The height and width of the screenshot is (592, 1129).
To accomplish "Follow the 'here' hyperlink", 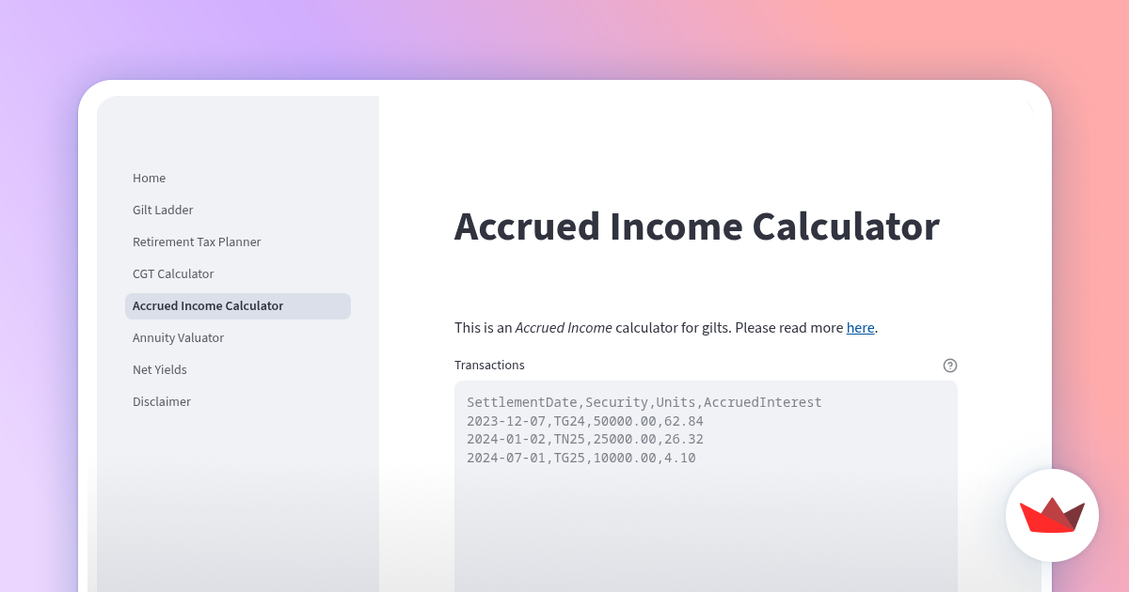I will [860, 327].
